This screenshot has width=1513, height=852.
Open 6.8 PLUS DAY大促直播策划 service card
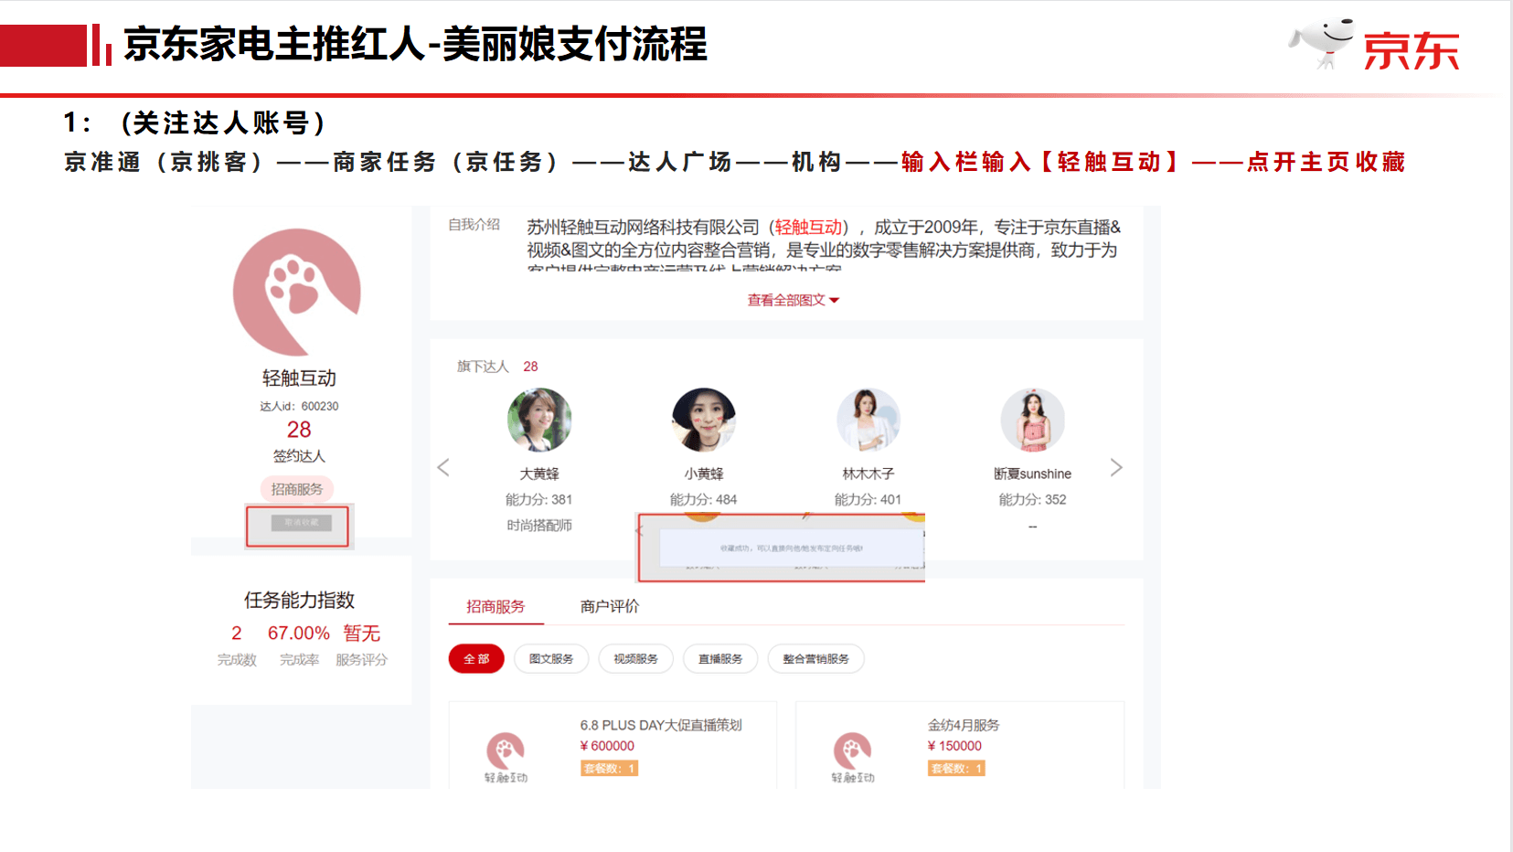point(613,745)
